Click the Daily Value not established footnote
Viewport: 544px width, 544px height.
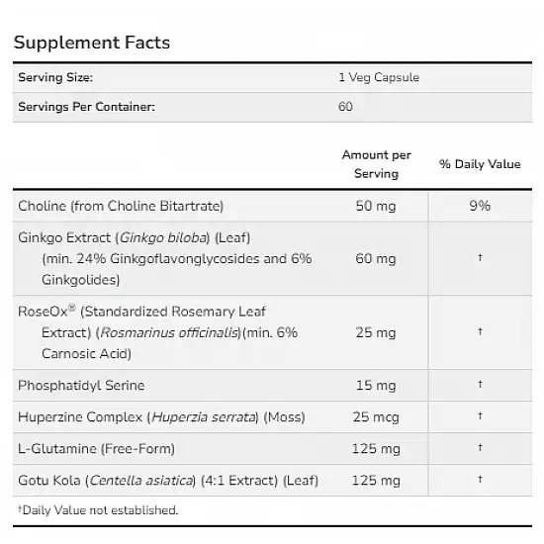[98, 510]
